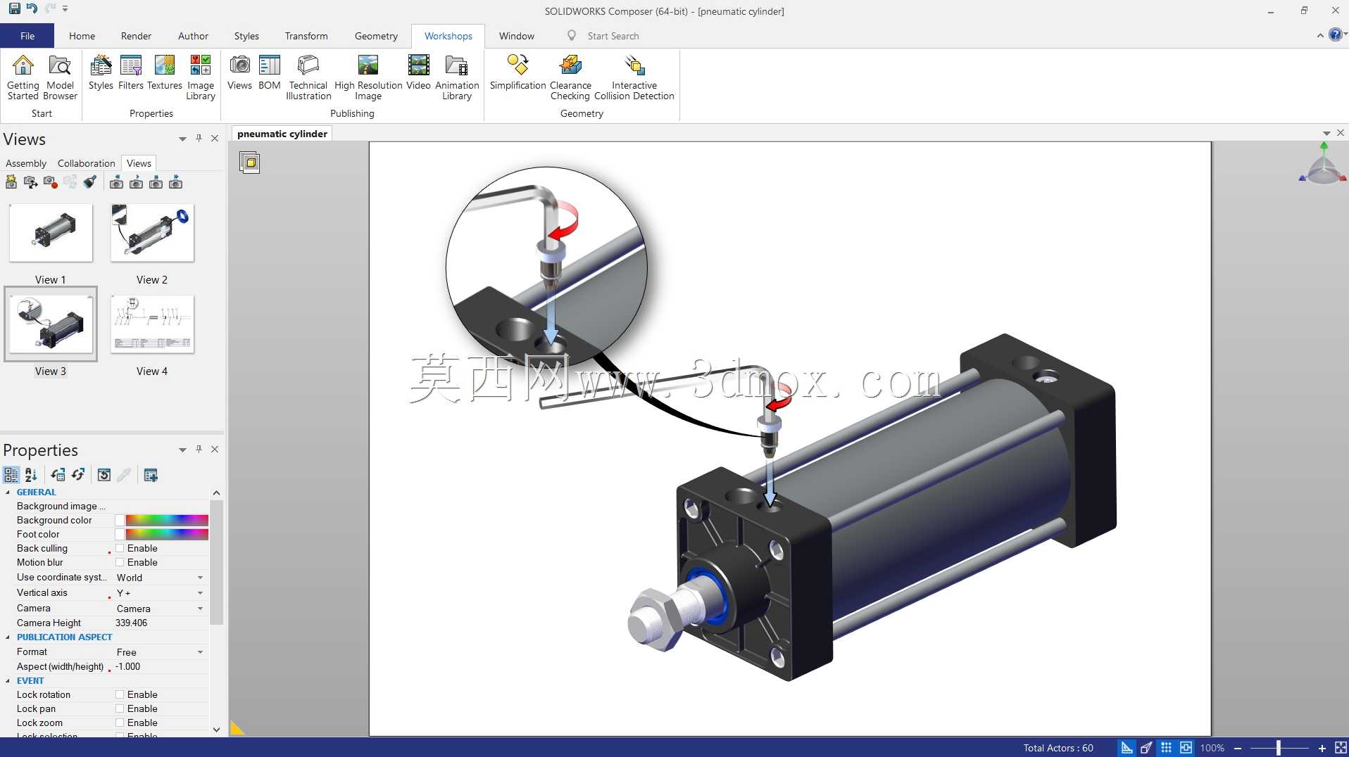This screenshot has height=757, width=1349.
Task: Open the Getting Started workshop
Action: tap(23, 77)
